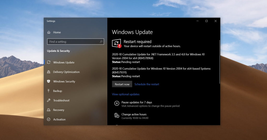The image size is (267, 140).
Task: Maximize the Settings window
Action: tap(207, 21)
